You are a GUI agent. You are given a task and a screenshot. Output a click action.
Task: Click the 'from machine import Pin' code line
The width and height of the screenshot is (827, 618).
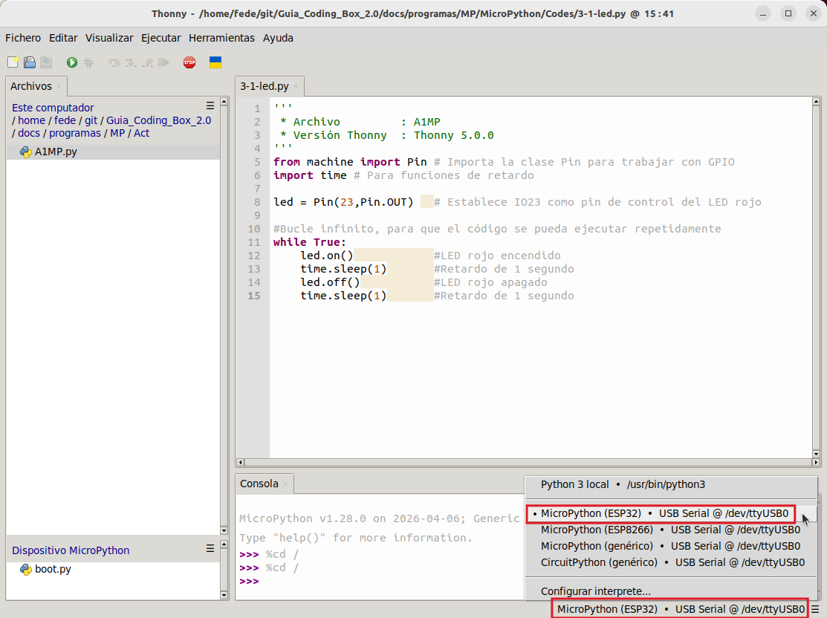coord(350,162)
